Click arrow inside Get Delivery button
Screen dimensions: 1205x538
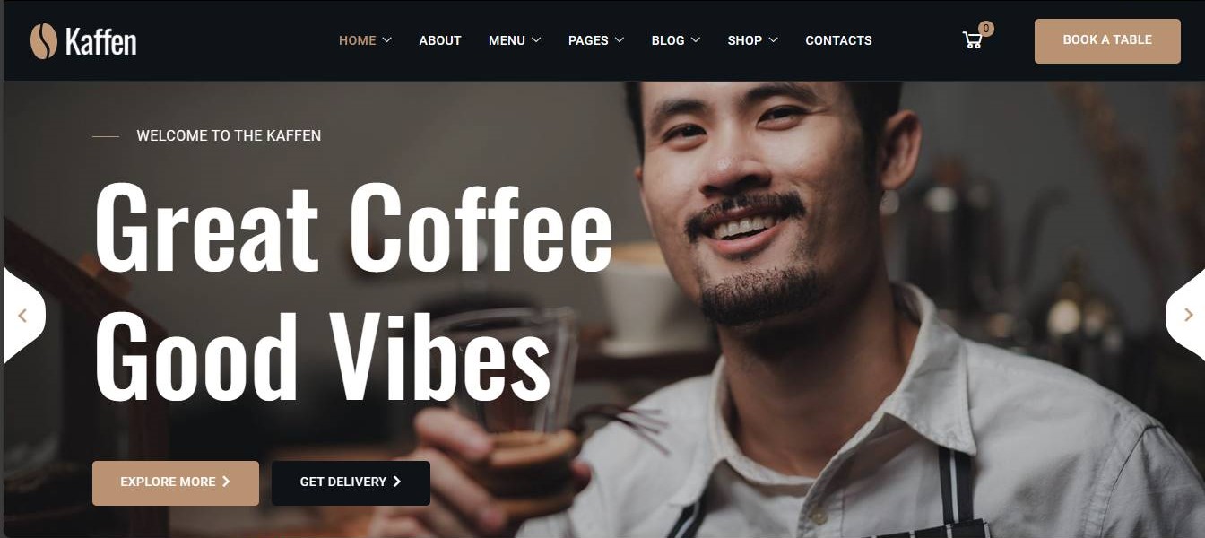(397, 482)
